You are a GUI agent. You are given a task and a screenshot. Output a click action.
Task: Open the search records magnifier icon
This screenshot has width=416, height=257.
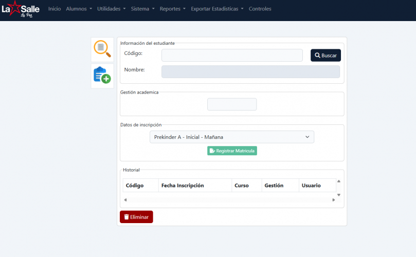click(102, 49)
